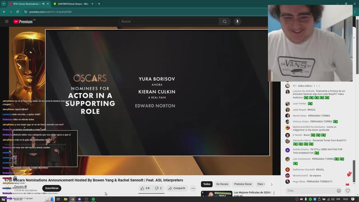Open the clock showing 10:33

tap(346, 199)
